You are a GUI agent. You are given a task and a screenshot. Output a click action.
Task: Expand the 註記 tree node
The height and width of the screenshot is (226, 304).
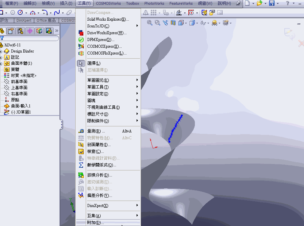(x=1, y=58)
